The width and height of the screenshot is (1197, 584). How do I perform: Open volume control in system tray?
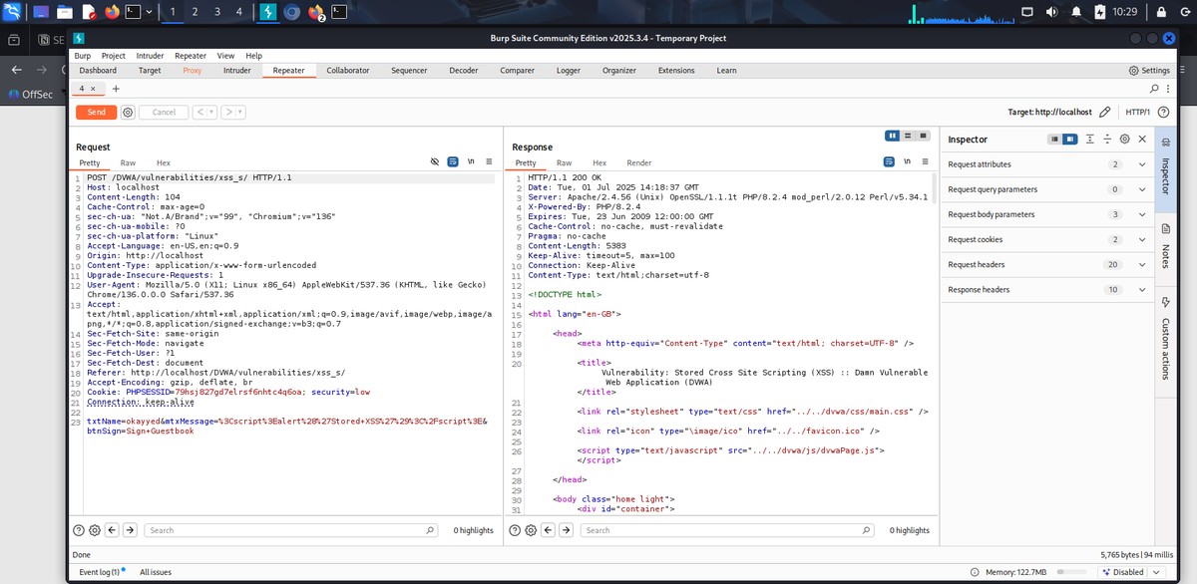(1051, 12)
